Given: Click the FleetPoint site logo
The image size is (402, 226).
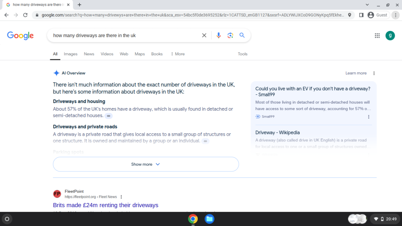Looking at the screenshot, I should [x=57, y=194].
